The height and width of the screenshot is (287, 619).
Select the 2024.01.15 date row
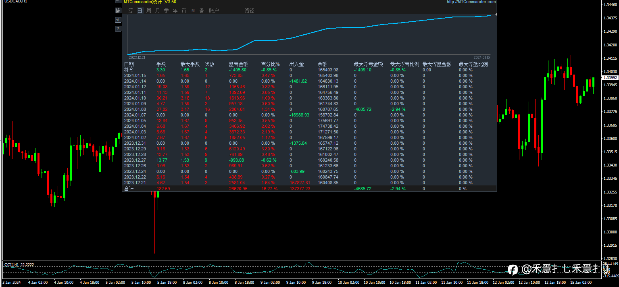pos(135,75)
